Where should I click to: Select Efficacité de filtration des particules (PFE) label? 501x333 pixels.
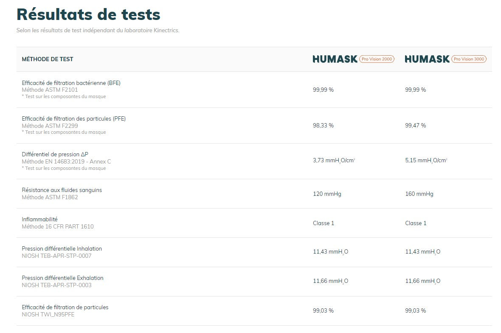click(73, 119)
